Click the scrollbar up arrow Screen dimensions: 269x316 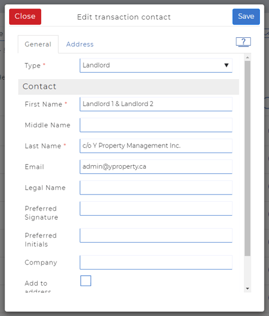point(247,57)
